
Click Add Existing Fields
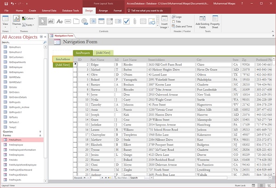202,23
